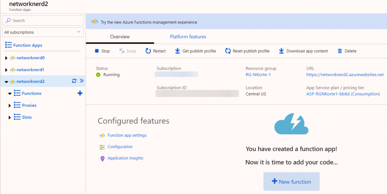Click the Proxies list icon in tree
This screenshot has width=387, height=194.
[17, 105]
